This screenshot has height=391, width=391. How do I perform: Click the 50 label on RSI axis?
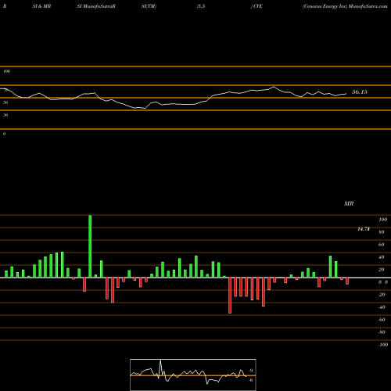tap(5, 102)
